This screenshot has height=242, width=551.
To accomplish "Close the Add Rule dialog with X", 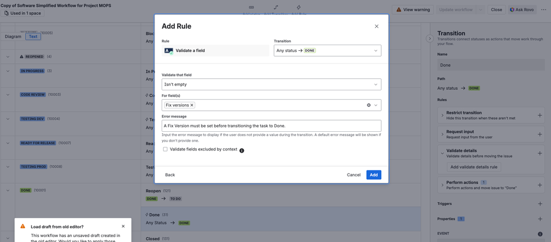I will (x=376, y=26).
